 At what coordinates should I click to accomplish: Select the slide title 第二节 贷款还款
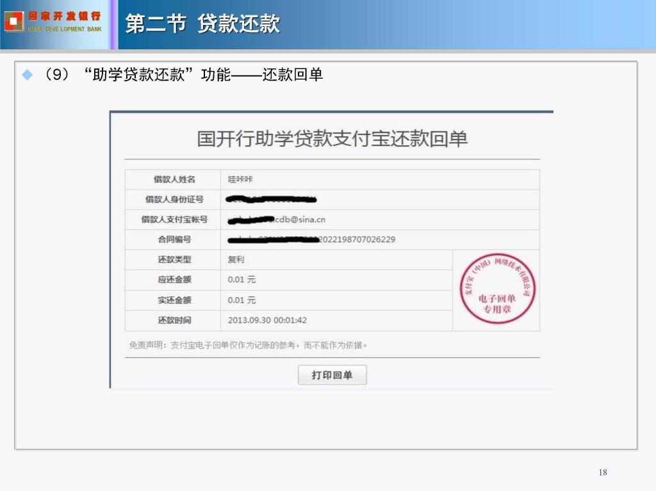click(x=202, y=24)
